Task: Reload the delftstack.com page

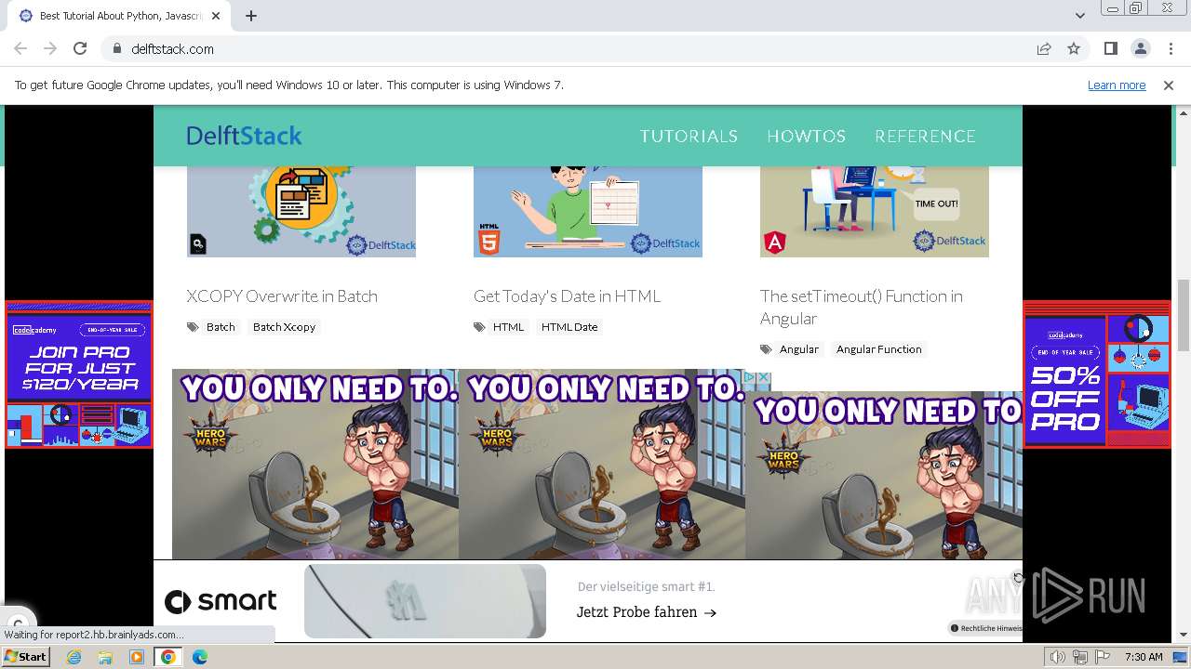Action: coord(80,48)
